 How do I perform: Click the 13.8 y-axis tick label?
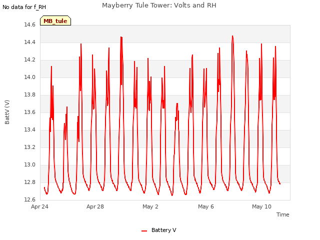pos(30,95)
